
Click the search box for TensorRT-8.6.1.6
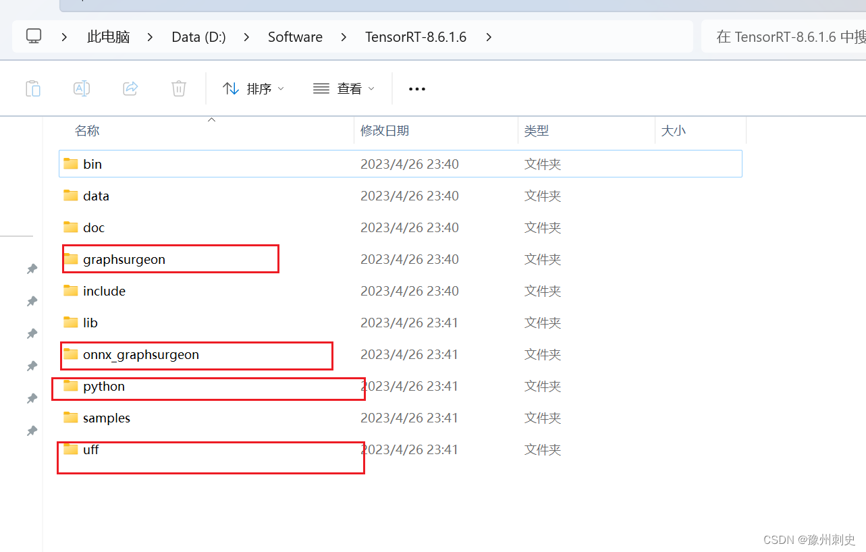(784, 36)
